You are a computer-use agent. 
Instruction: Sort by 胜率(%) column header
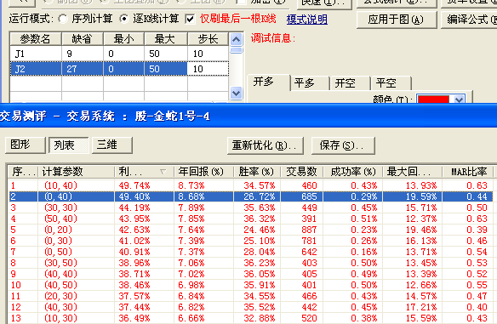tap(257, 172)
